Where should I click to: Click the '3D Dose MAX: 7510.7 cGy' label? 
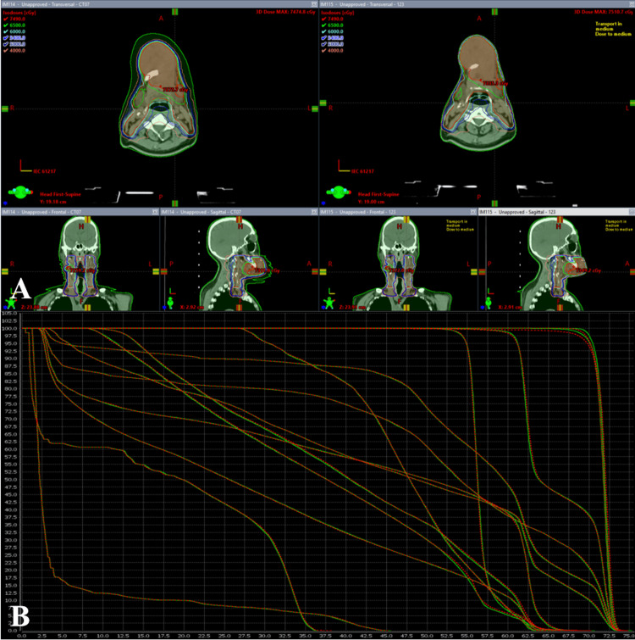tap(604, 12)
